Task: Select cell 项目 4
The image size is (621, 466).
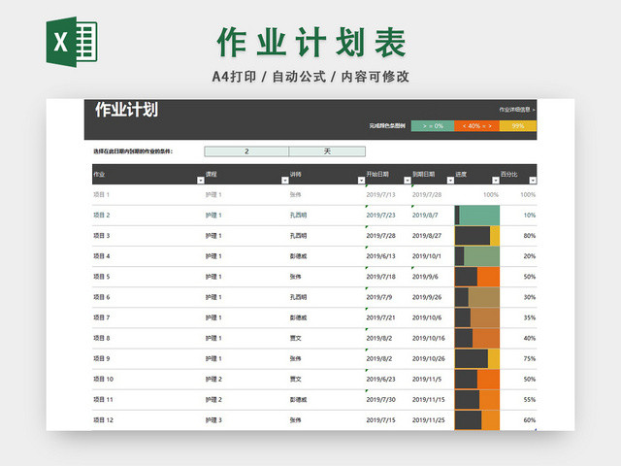Action: coord(101,256)
